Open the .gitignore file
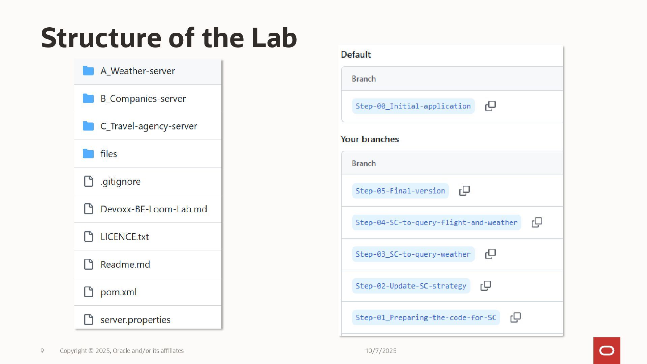 tap(120, 181)
